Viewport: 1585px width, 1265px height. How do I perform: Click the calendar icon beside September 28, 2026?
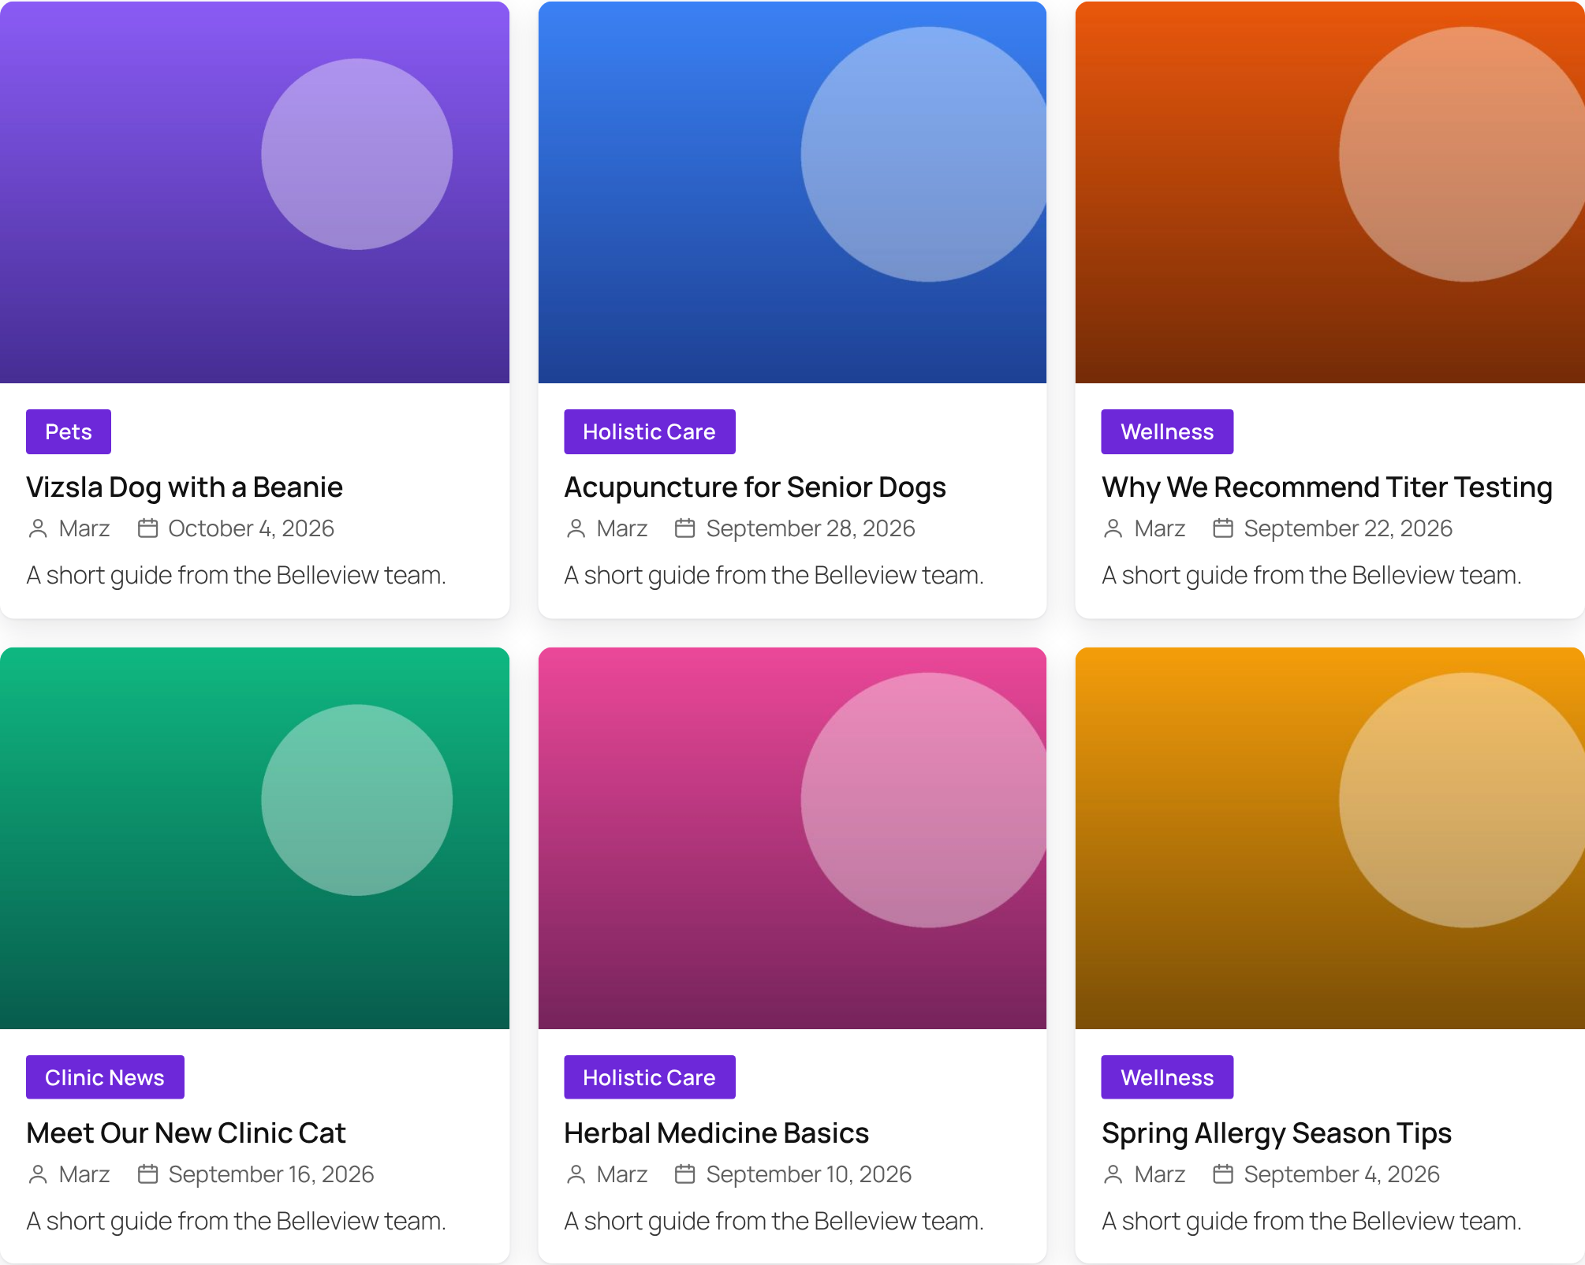click(x=685, y=528)
